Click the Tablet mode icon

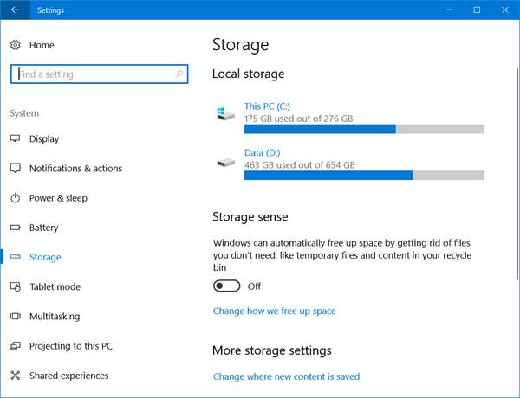point(16,286)
